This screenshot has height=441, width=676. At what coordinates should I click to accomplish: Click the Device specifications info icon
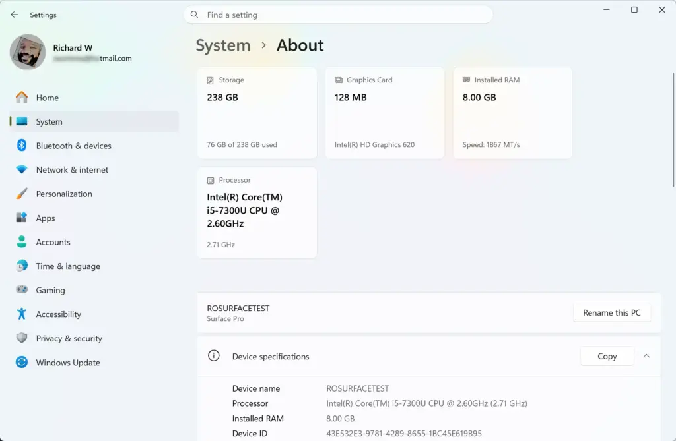(213, 356)
